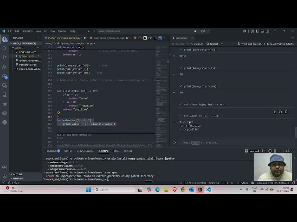Click the Explorer files icon
Viewport: 297px width, 222px height.
tap(5, 39)
